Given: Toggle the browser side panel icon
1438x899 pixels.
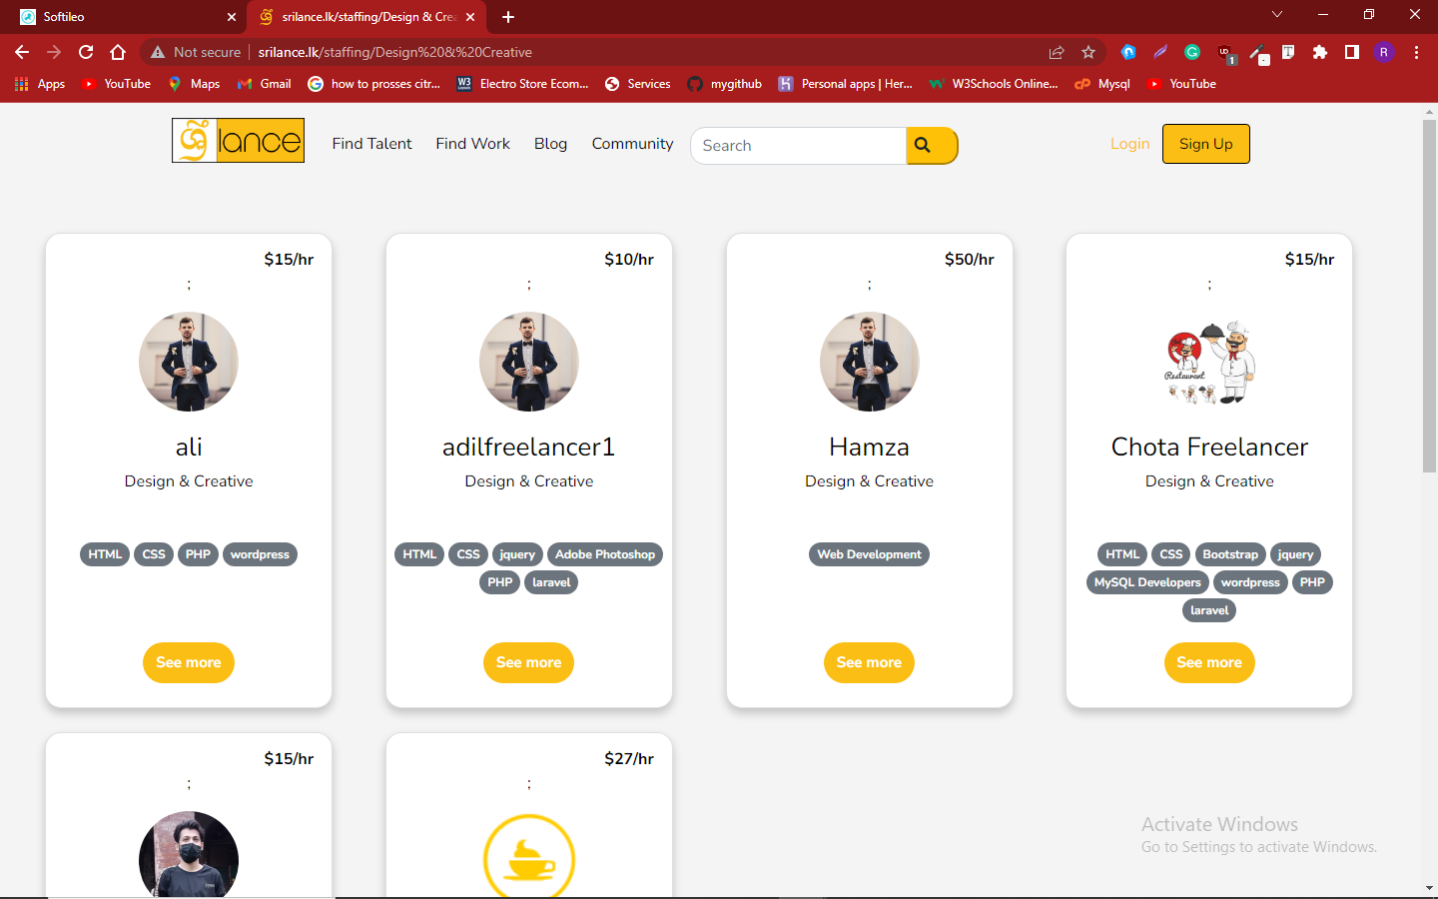Looking at the screenshot, I should (x=1352, y=52).
